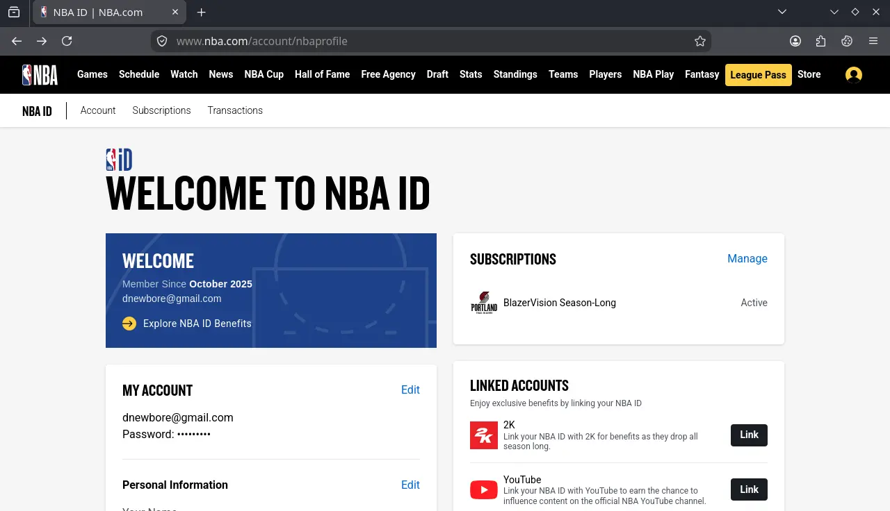This screenshot has width=890, height=511.
Task: Open Standings menu item
Action: point(515,74)
